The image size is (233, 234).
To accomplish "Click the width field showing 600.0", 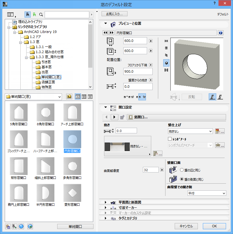I will coord(135,41).
